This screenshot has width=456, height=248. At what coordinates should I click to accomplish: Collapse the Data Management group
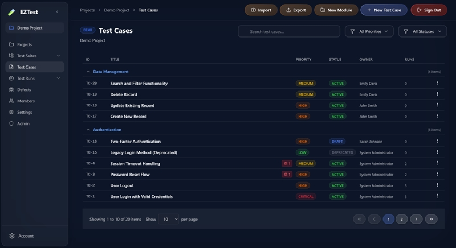coord(88,72)
